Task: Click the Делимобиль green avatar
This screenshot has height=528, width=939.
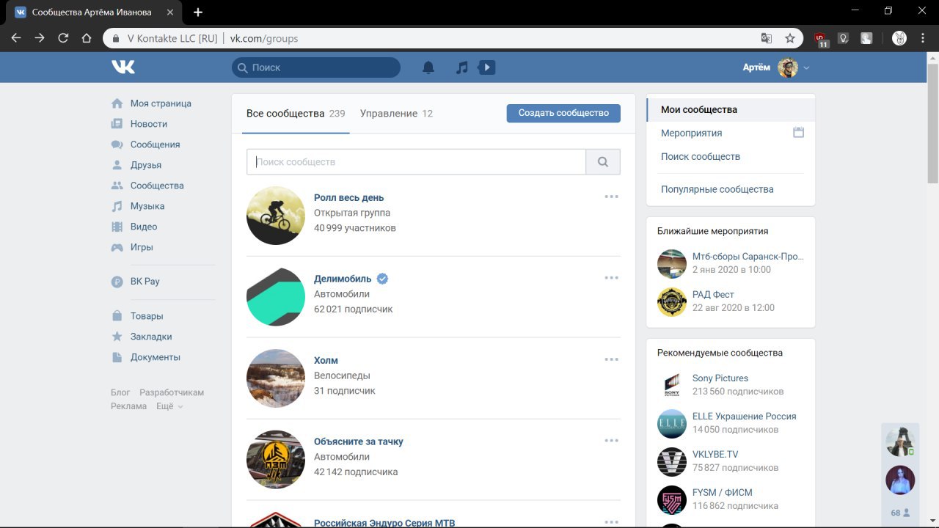Action: click(x=275, y=296)
